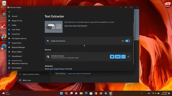172x96 pixels.
Task: Click the Windows key shortcut button
Action: 112,57
